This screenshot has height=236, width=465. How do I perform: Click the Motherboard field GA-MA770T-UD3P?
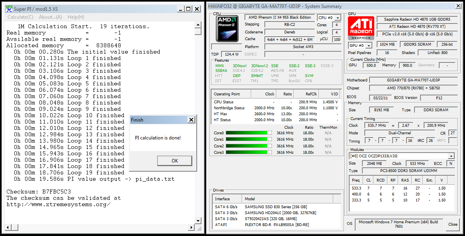(x=413, y=80)
